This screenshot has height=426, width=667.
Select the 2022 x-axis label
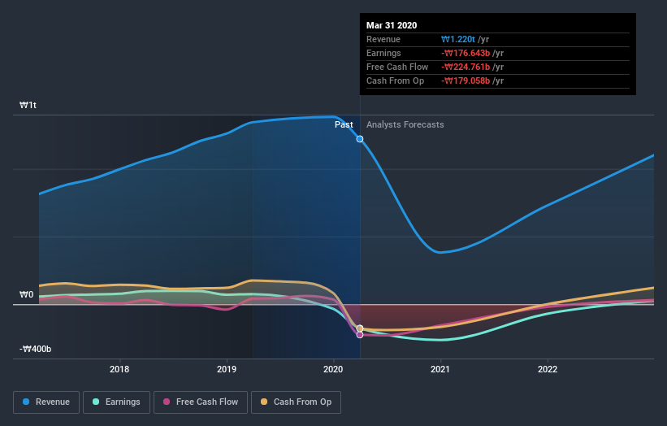[548, 369]
